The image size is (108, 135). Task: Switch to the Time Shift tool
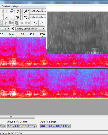12,17
